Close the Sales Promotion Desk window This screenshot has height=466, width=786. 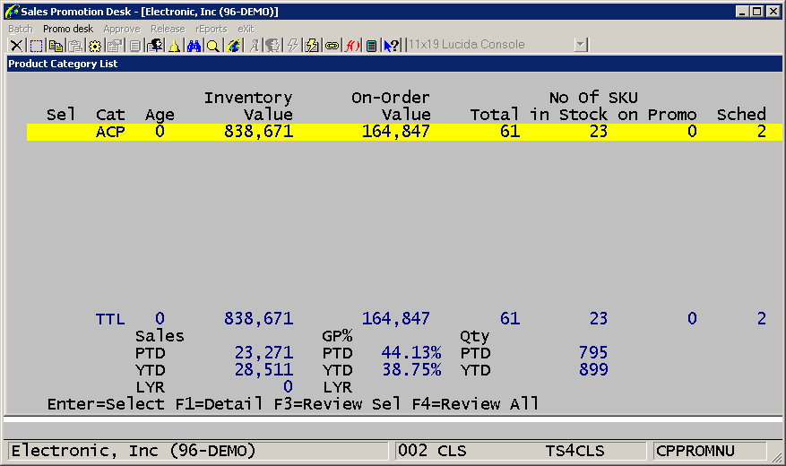(773, 11)
